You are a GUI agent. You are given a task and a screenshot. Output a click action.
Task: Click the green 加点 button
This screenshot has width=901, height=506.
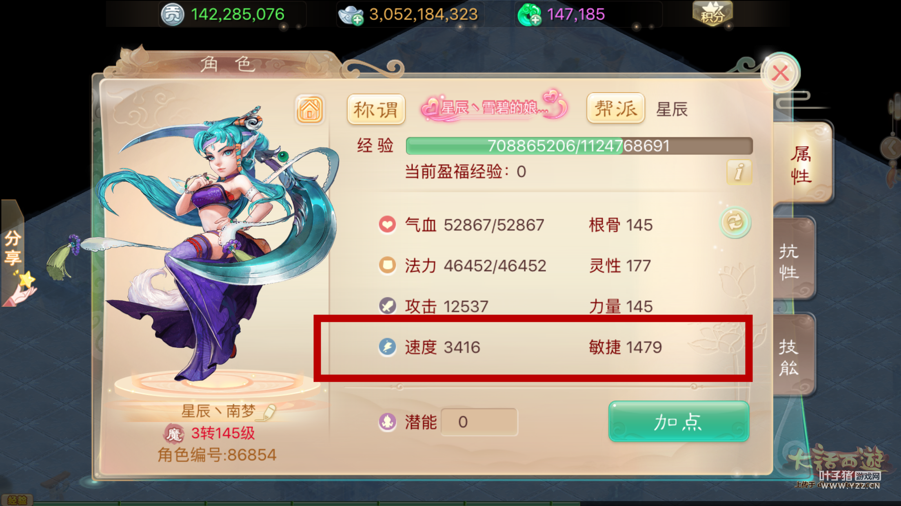point(679,421)
